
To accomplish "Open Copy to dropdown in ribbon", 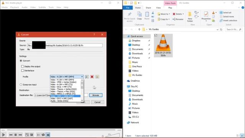I will [x=163, y=19].
